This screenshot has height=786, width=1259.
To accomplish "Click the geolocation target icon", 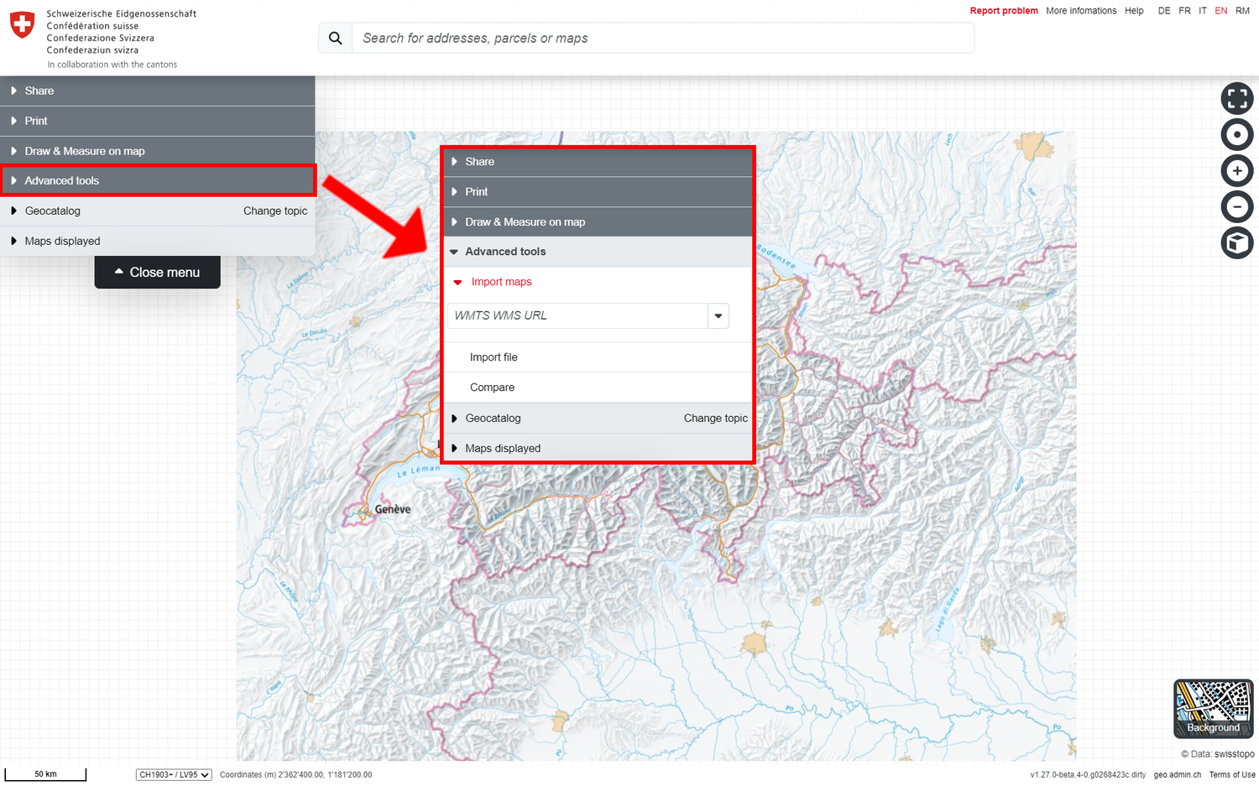I will point(1236,135).
